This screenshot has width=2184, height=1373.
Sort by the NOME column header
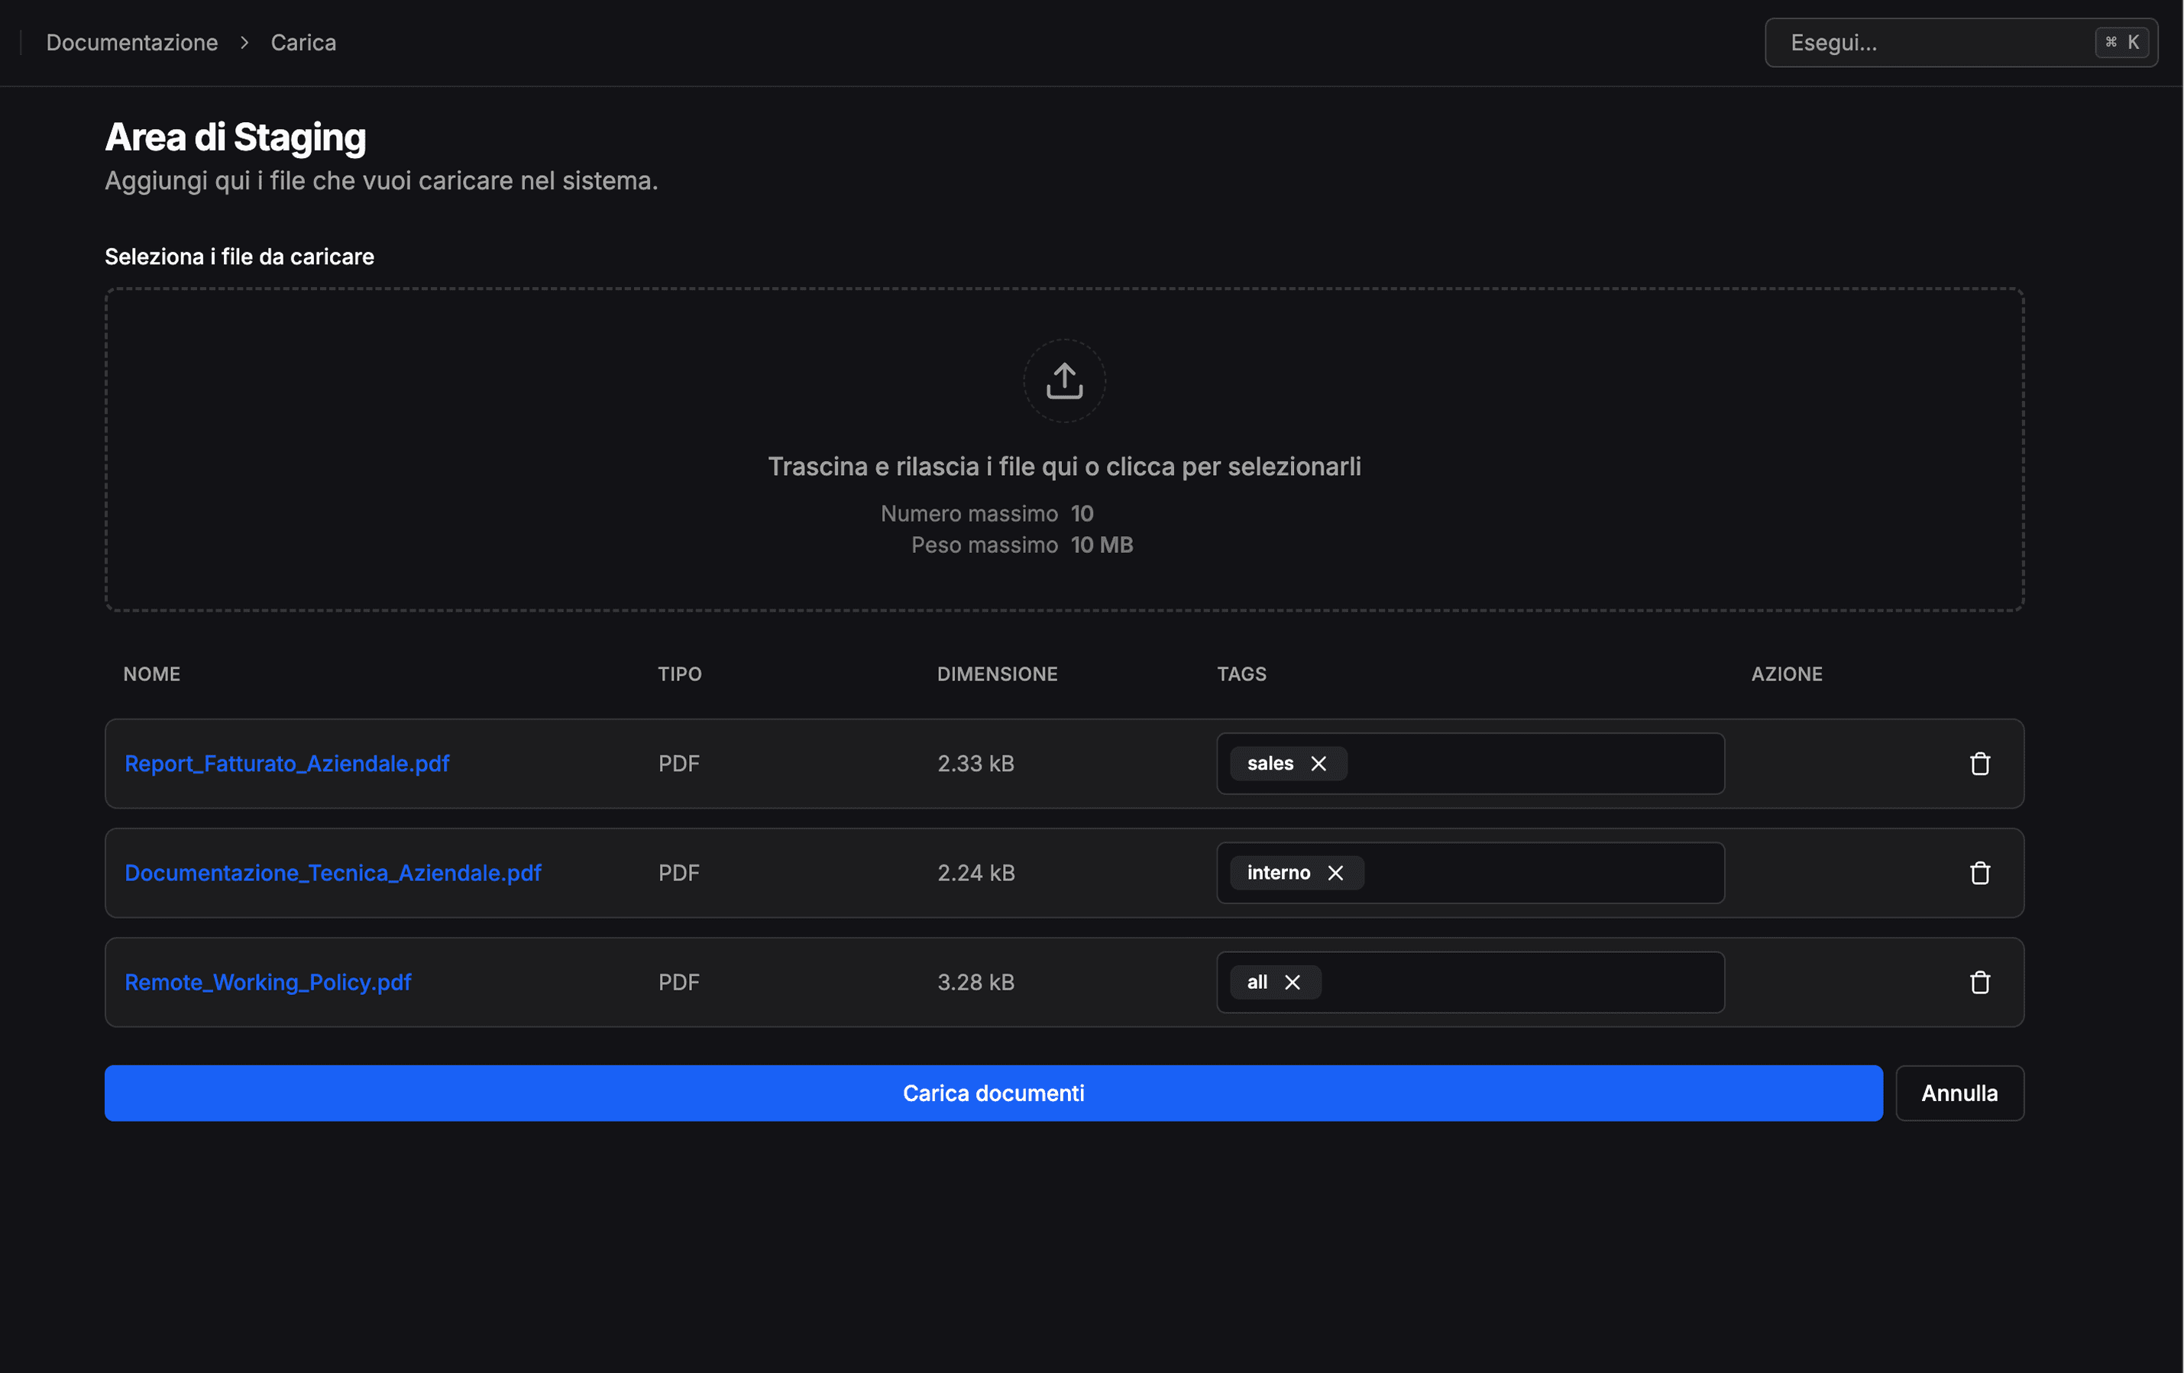click(x=151, y=674)
